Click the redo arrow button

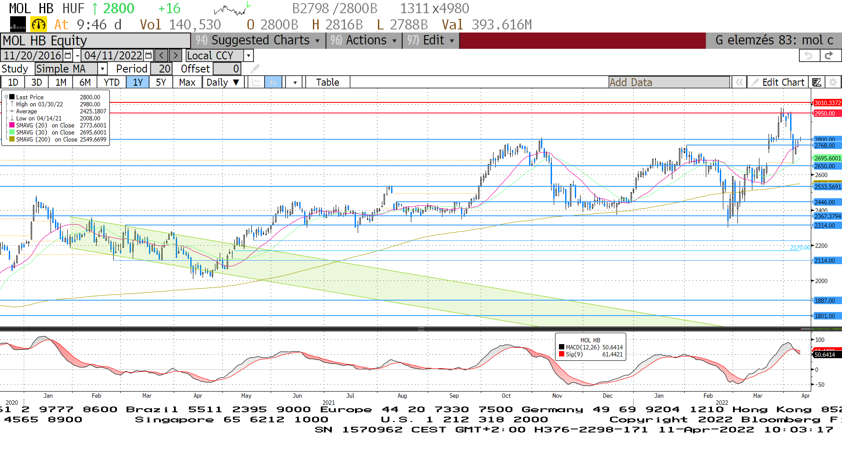point(829,55)
